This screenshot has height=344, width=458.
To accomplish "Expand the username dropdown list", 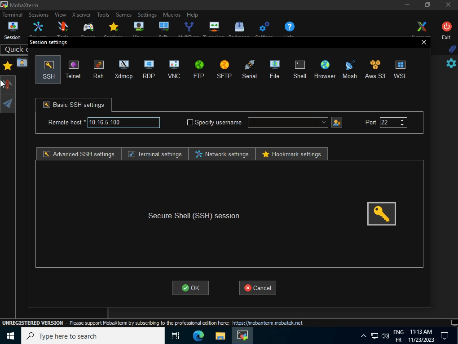I will pos(324,122).
